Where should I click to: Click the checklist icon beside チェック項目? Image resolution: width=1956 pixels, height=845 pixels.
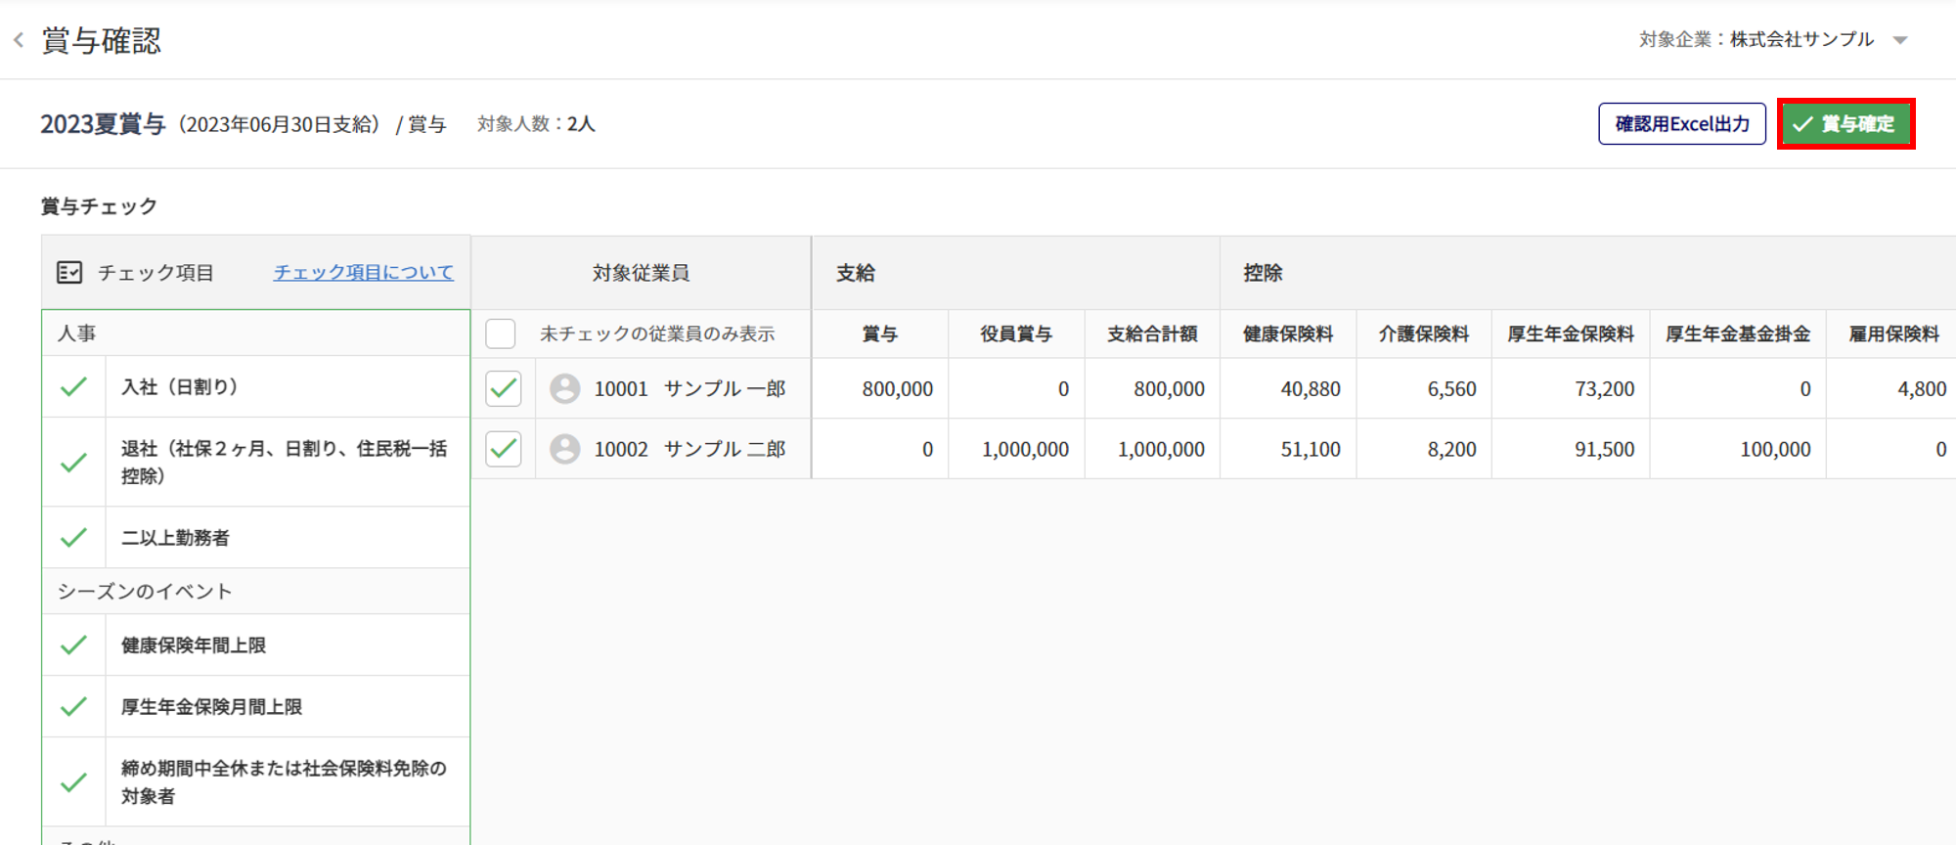(69, 272)
